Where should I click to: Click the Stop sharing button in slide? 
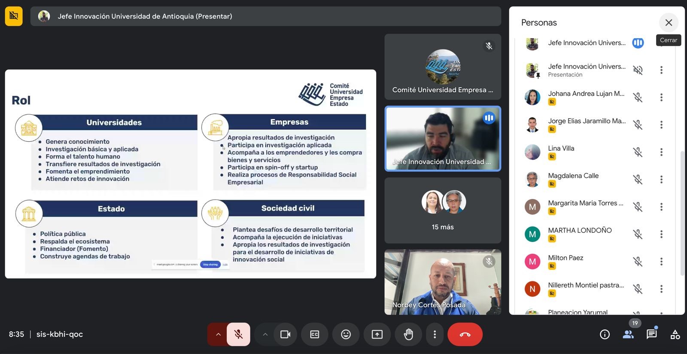coord(210,265)
